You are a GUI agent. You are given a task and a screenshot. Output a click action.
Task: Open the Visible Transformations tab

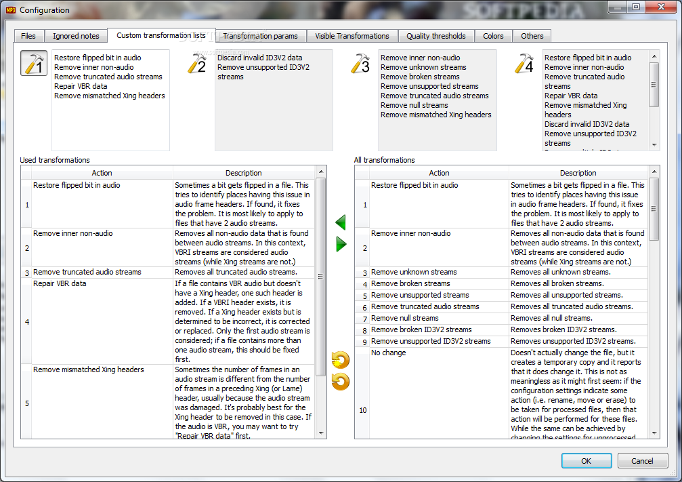[x=352, y=36]
